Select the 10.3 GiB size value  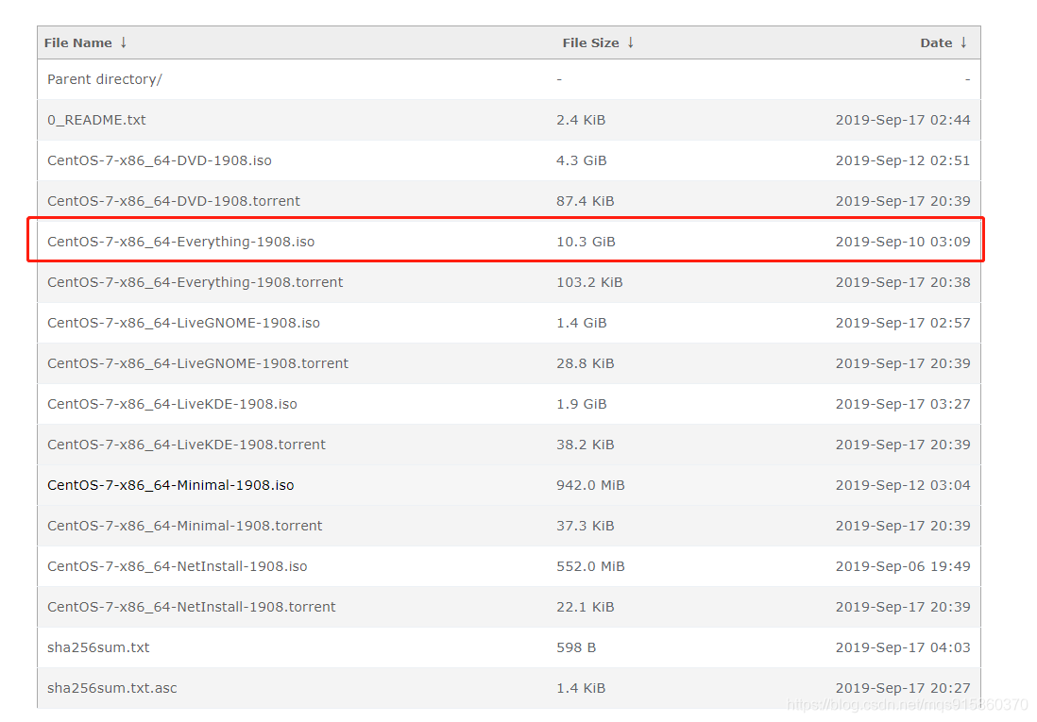(586, 242)
